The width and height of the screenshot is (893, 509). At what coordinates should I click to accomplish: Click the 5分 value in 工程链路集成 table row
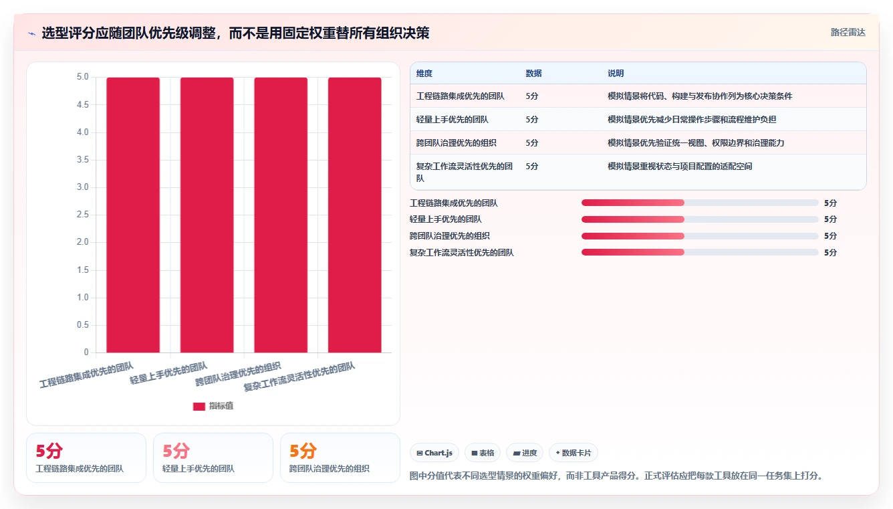point(532,96)
